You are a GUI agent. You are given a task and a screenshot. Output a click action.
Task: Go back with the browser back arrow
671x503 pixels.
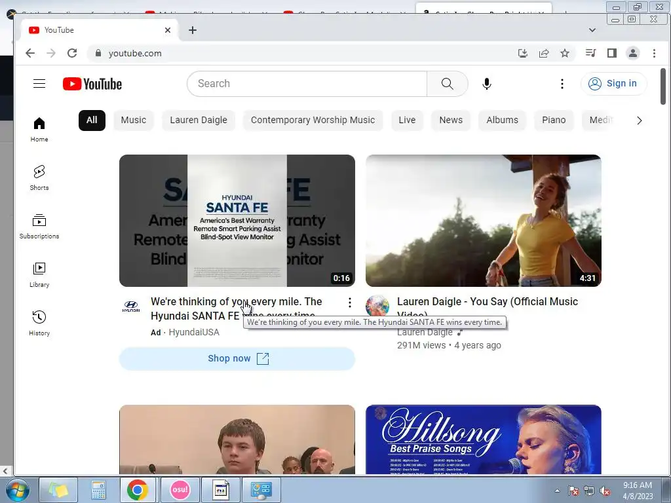(30, 53)
